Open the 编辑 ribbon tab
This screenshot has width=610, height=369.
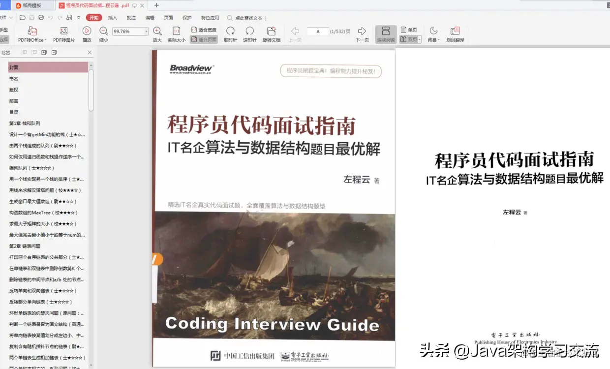coord(150,18)
